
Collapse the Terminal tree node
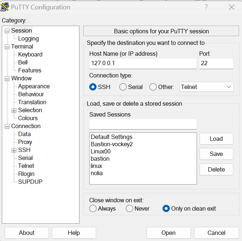pyautogui.click(x=7, y=47)
